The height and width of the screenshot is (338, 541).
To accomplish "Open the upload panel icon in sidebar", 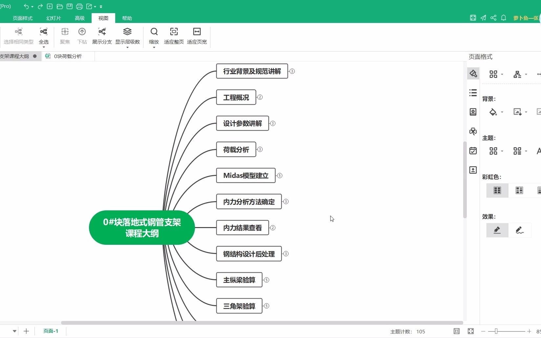I will pyautogui.click(x=473, y=170).
